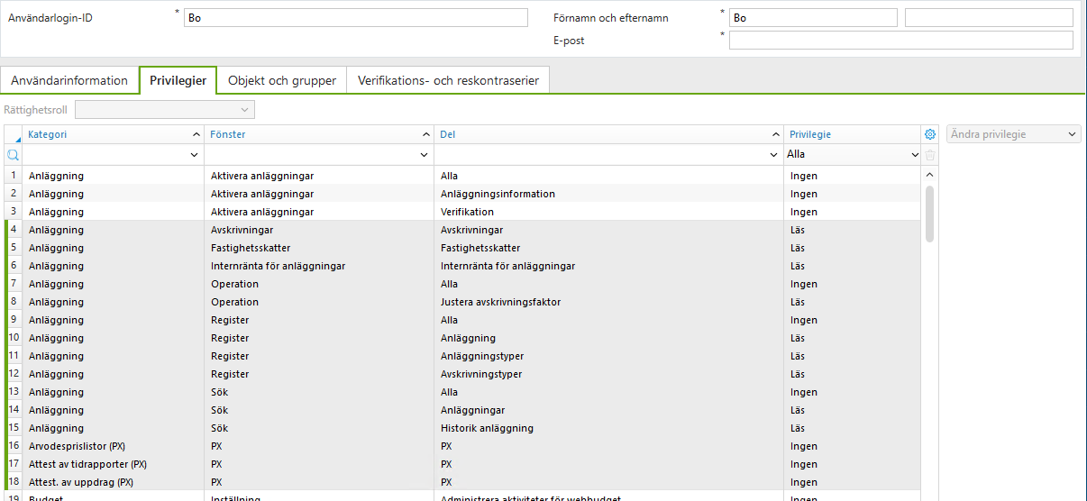Click the first name field containing Bo
1087x501 pixels.
pos(813,18)
